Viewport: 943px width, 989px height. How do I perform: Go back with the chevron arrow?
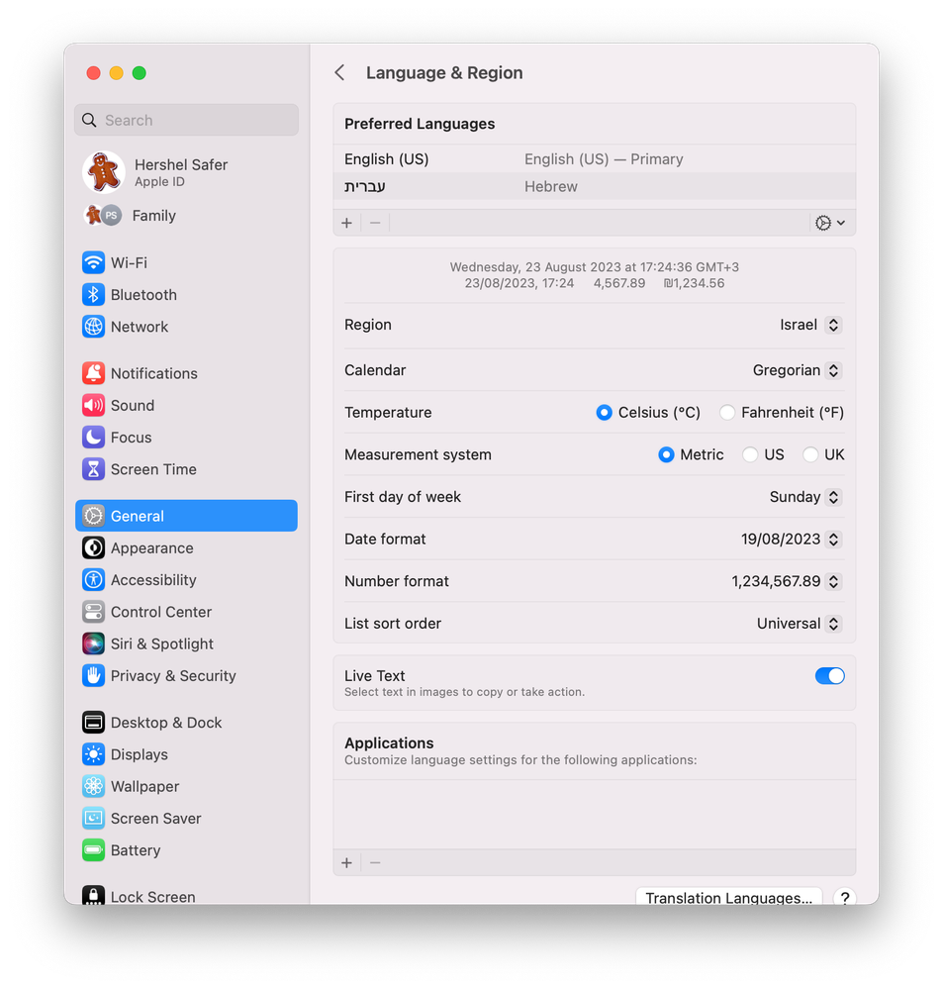pos(339,72)
